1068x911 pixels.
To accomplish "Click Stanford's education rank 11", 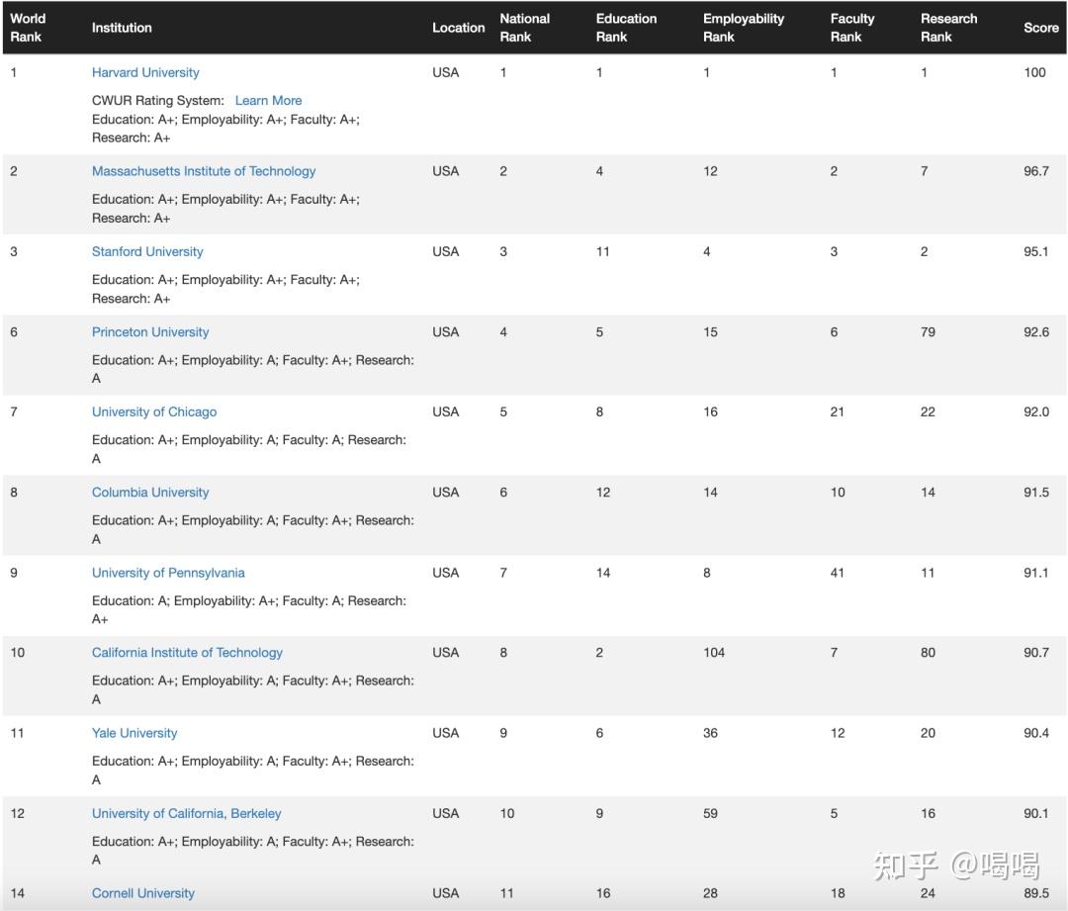I will 603,251.
